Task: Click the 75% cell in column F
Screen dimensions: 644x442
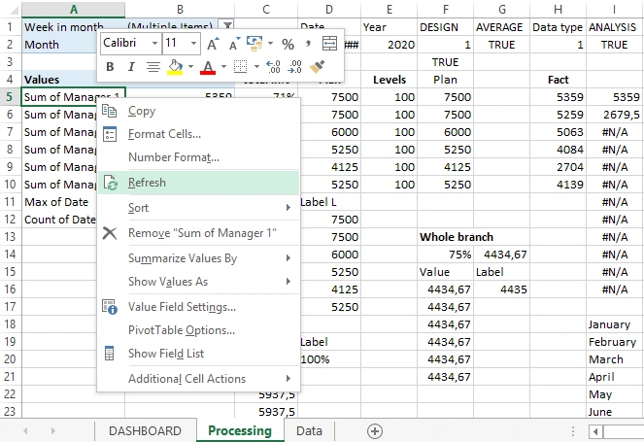Action: pos(445,255)
